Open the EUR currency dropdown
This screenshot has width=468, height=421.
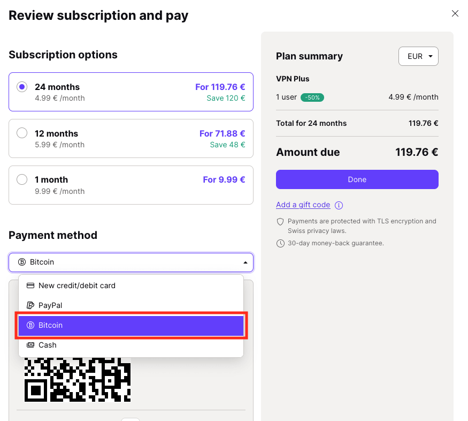point(418,56)
